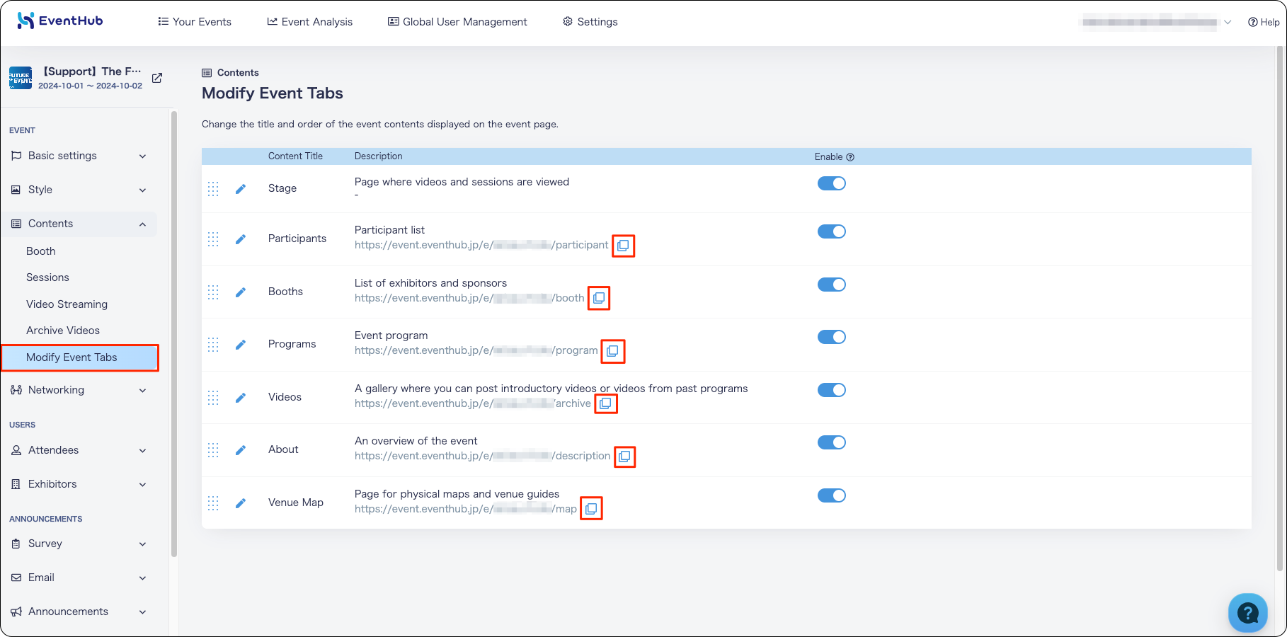The height and width of the screenshot is (637, 1287).
Task: Click the drag handle for Videos row
Action: coord(213,398)
